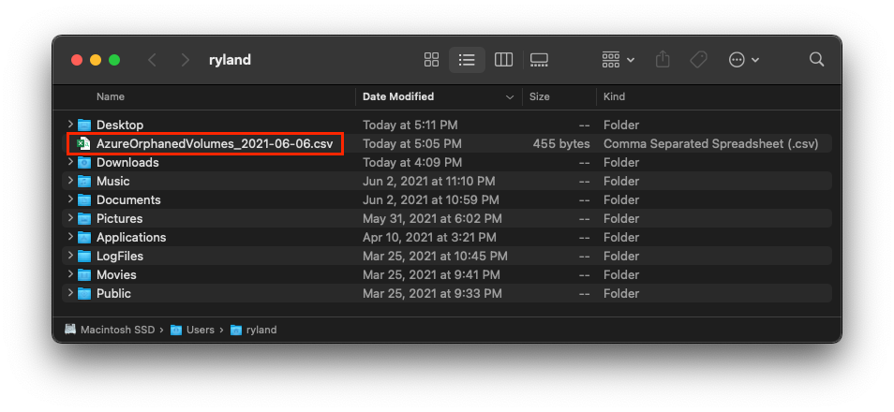Screen dimensions: 894x412
Task: Switch to icon grid view
Action: (x=432, y=60)
